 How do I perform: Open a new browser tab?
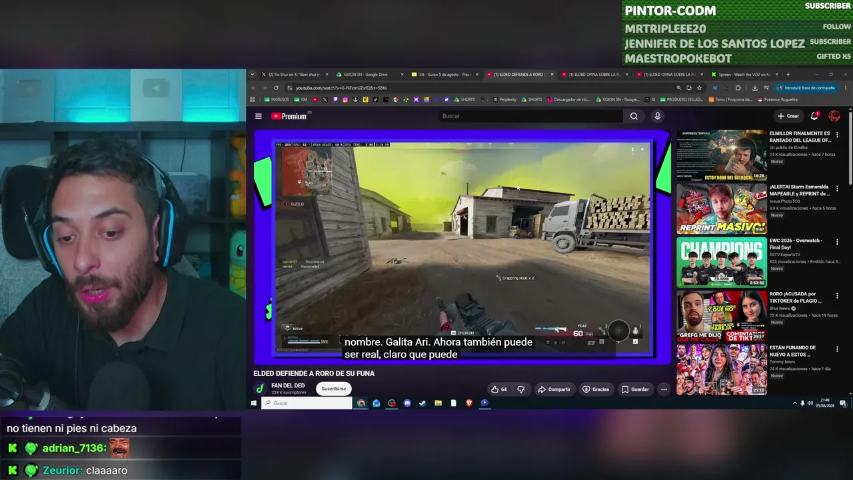pyautogui.click(x=788, y=75)
